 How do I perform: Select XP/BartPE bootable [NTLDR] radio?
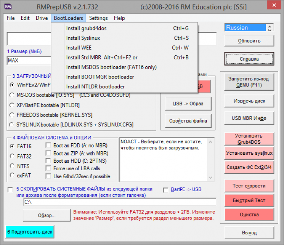[x=12, y=105]
